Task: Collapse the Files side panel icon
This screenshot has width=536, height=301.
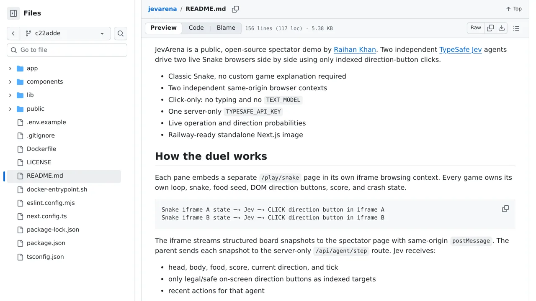Action: click(13, 13)
